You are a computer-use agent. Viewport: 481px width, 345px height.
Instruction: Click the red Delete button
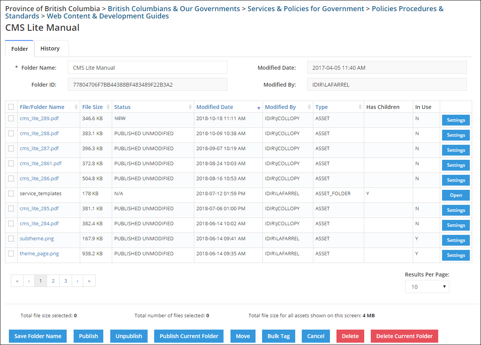pyautogui.click(x=350, y=336)
